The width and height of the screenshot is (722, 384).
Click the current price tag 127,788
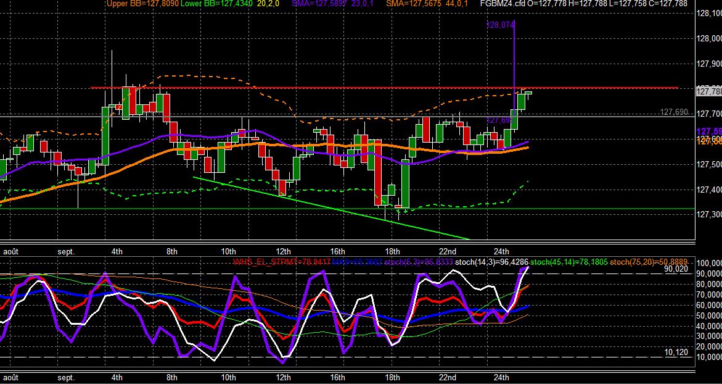coord(709,92)
